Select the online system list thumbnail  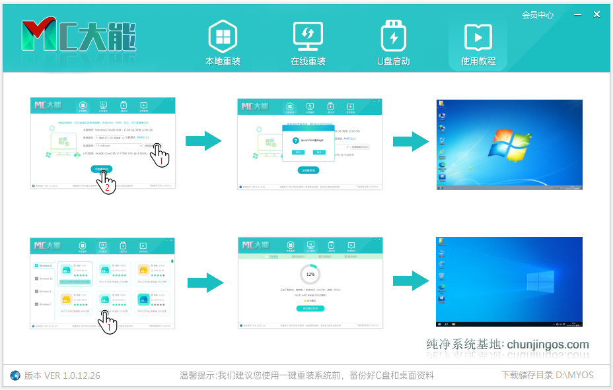click(102, 282)
